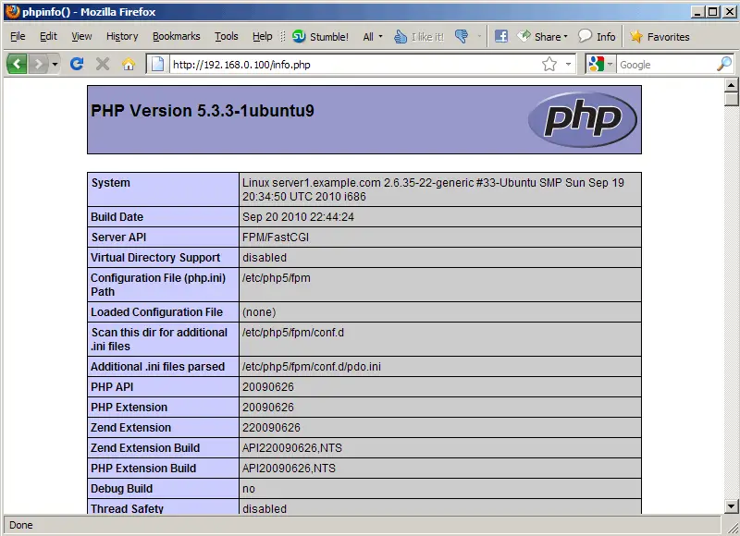The image size is (740, 536).
Task: Click "20090626" in the PHP API row
Action: pos(267,387)
